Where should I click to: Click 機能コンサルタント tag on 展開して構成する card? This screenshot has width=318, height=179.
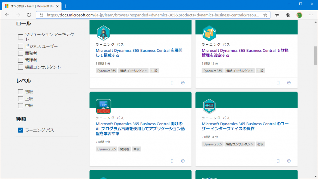[x=134, y=71]
